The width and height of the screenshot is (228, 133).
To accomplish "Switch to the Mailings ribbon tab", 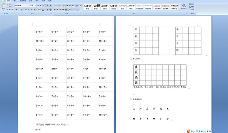I will pyautogui.click(x=37, y=1).
